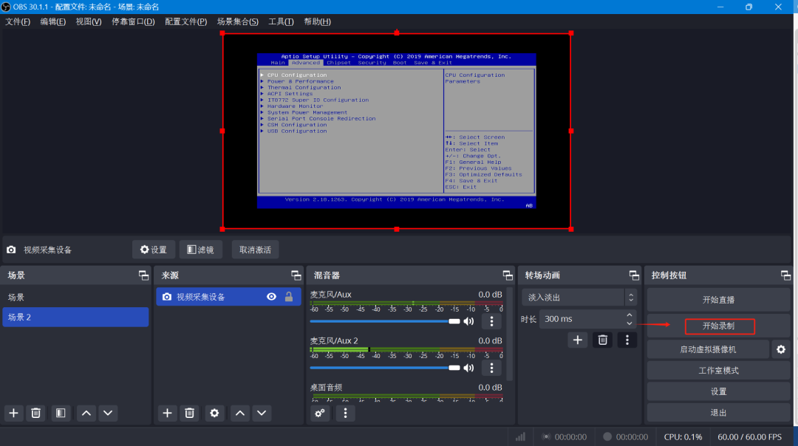The image size is (798, 446).
Task: Move the selected scene up
Action: (x=86, y=413)
